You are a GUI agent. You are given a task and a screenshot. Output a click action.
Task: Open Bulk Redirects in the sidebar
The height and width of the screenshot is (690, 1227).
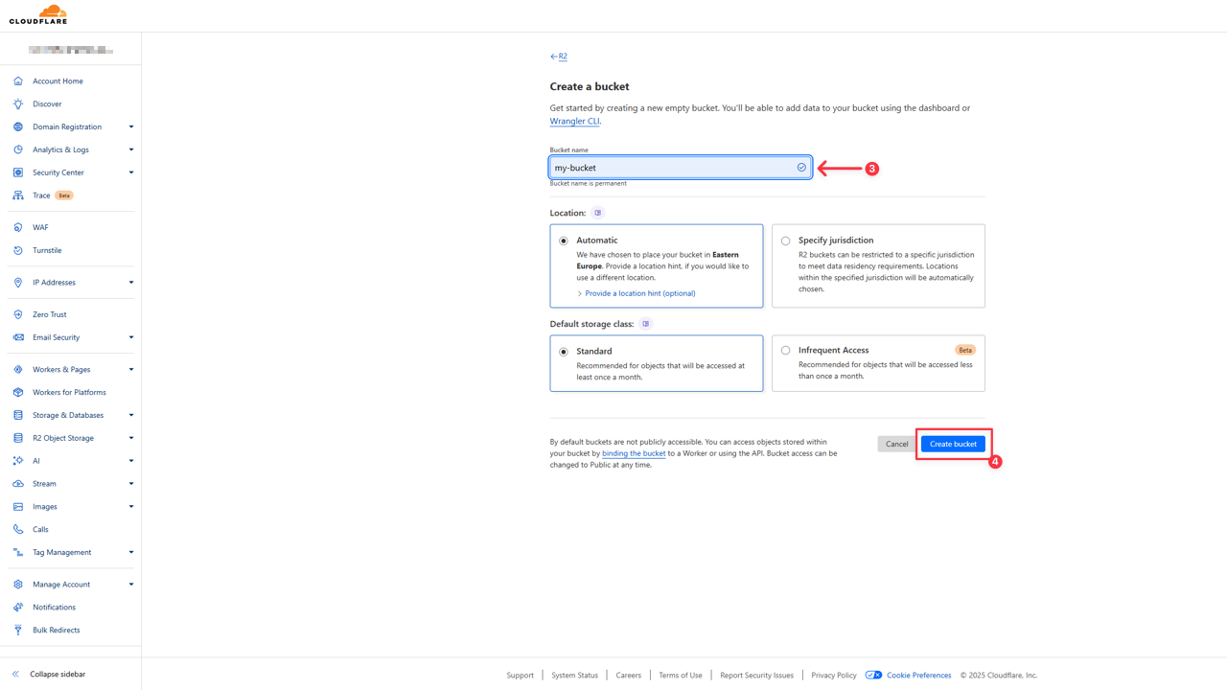[56, 630]
